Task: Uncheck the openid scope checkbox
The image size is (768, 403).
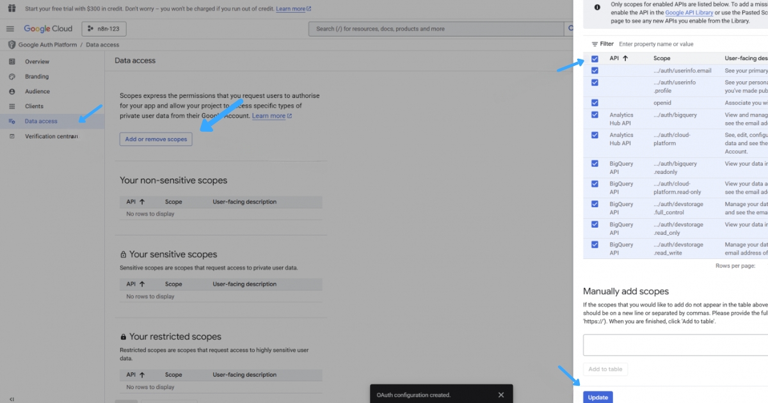Action: [x=595, y=102]
